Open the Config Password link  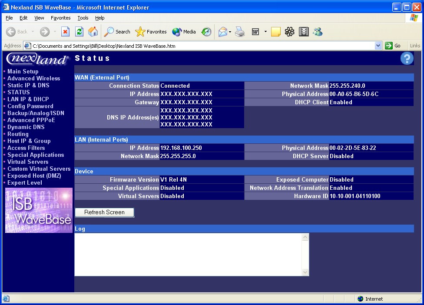click(30, 106)
